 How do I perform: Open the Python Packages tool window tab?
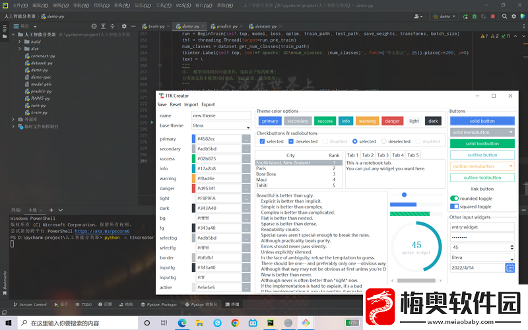click(159, 304)
